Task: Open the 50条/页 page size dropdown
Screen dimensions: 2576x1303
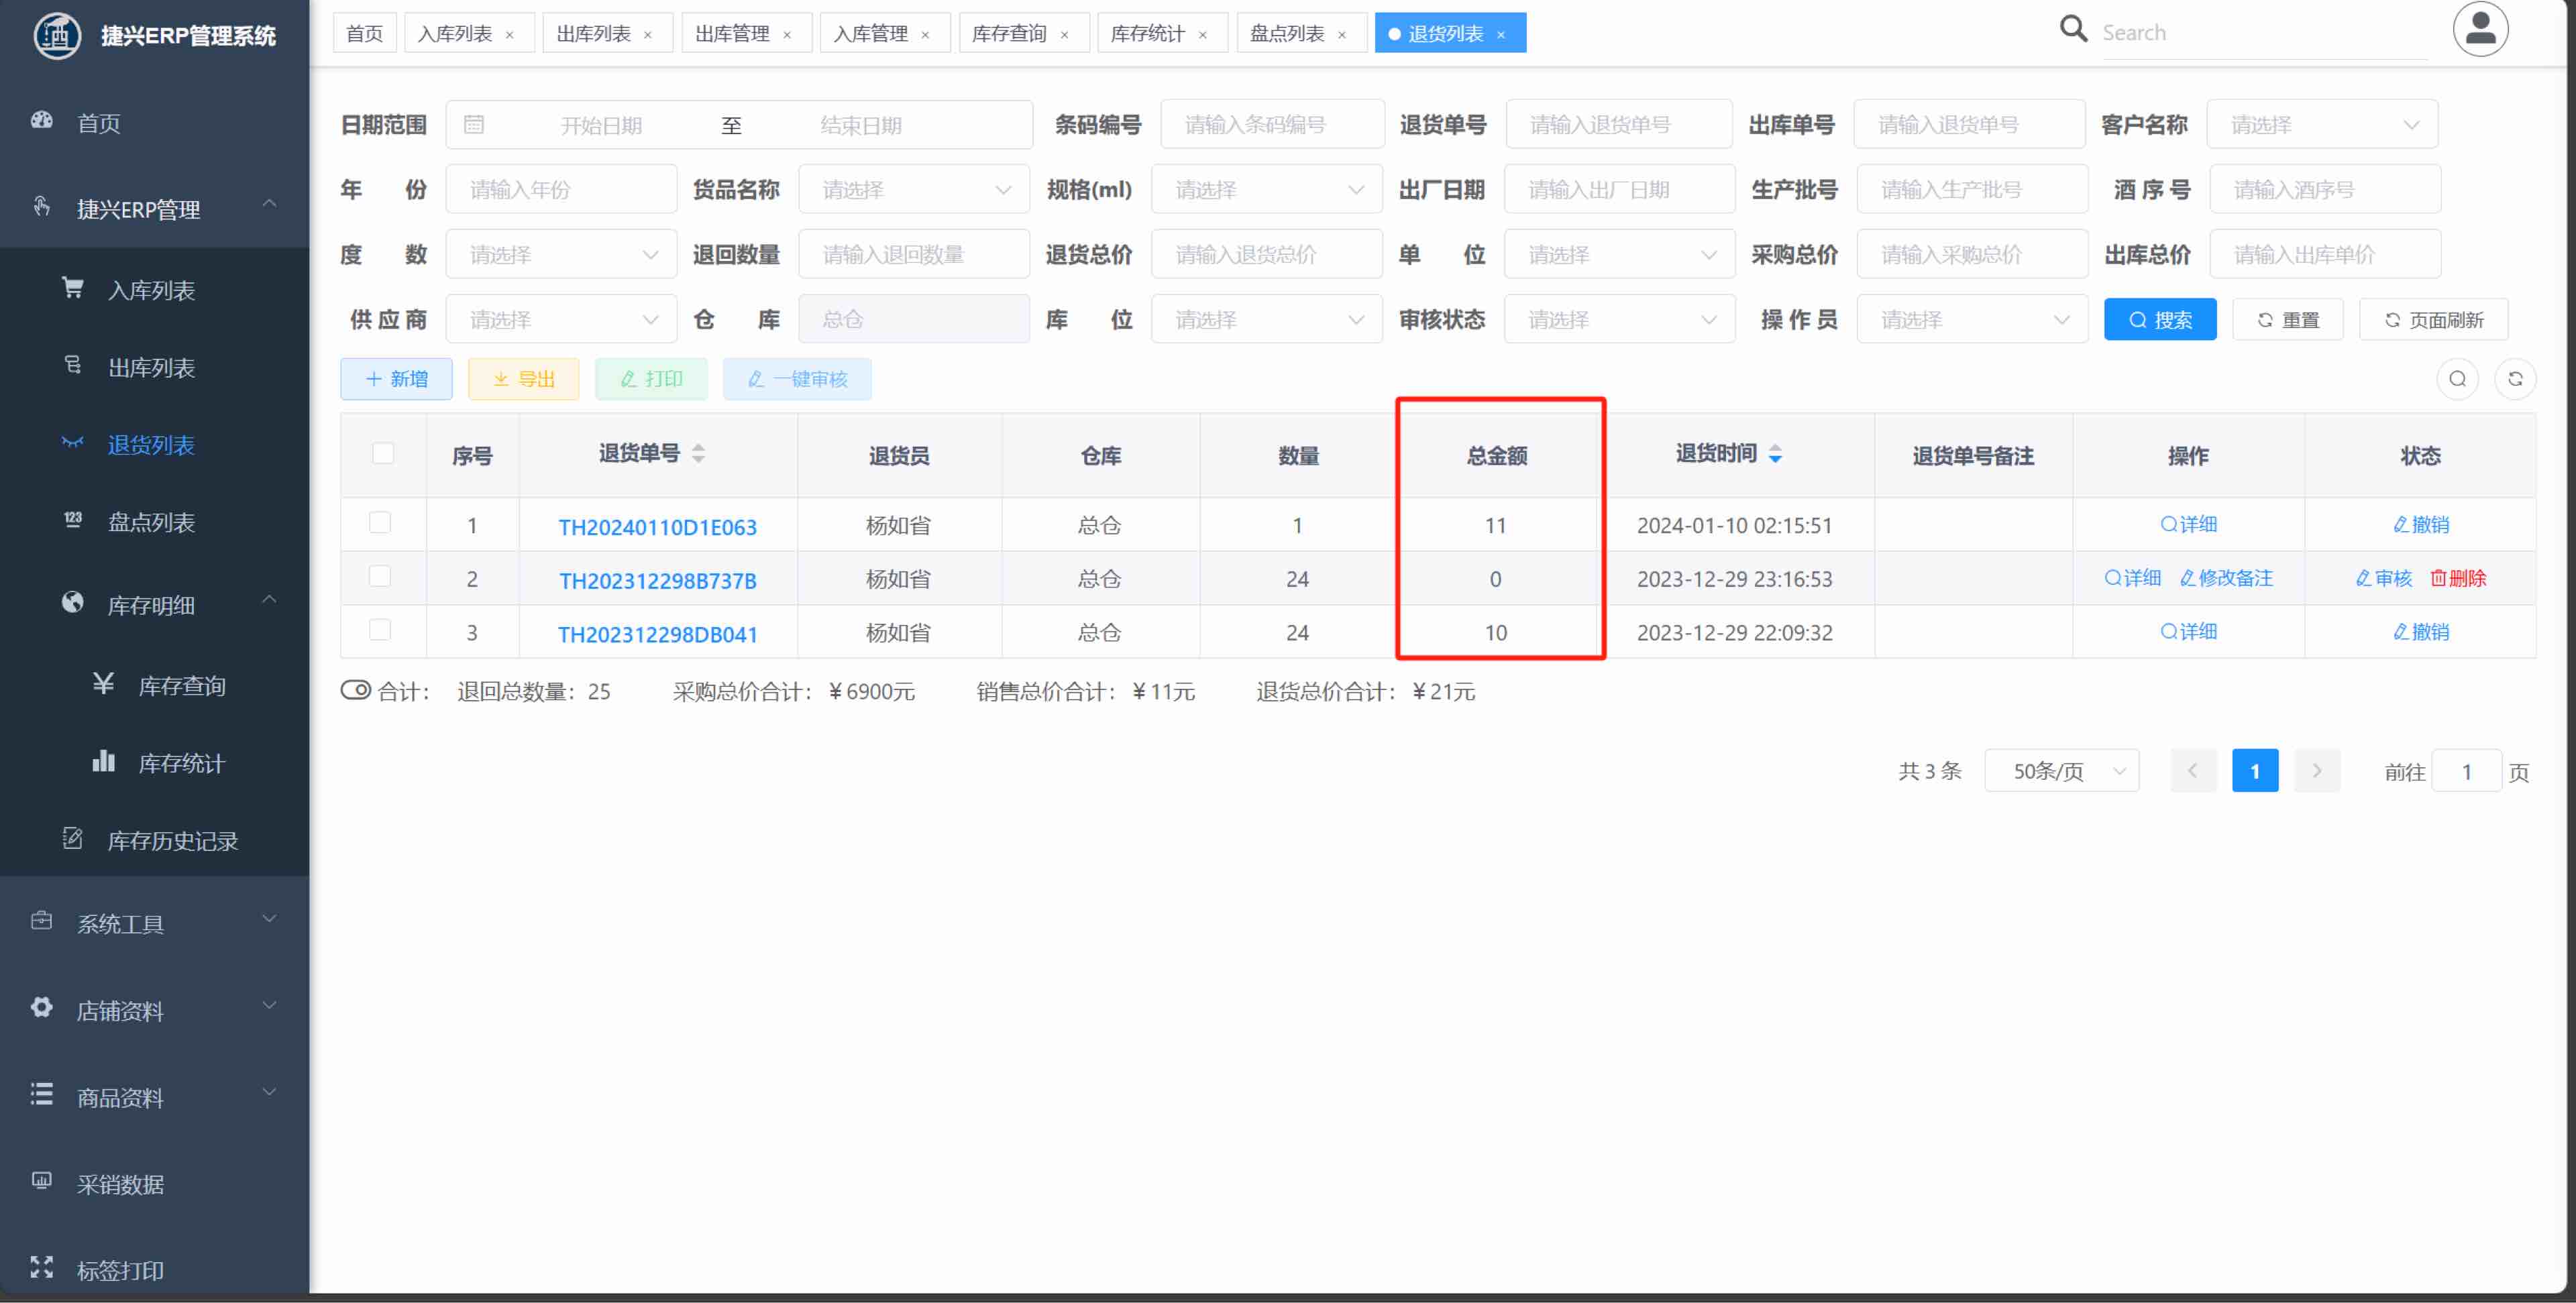Action: 2062,771
